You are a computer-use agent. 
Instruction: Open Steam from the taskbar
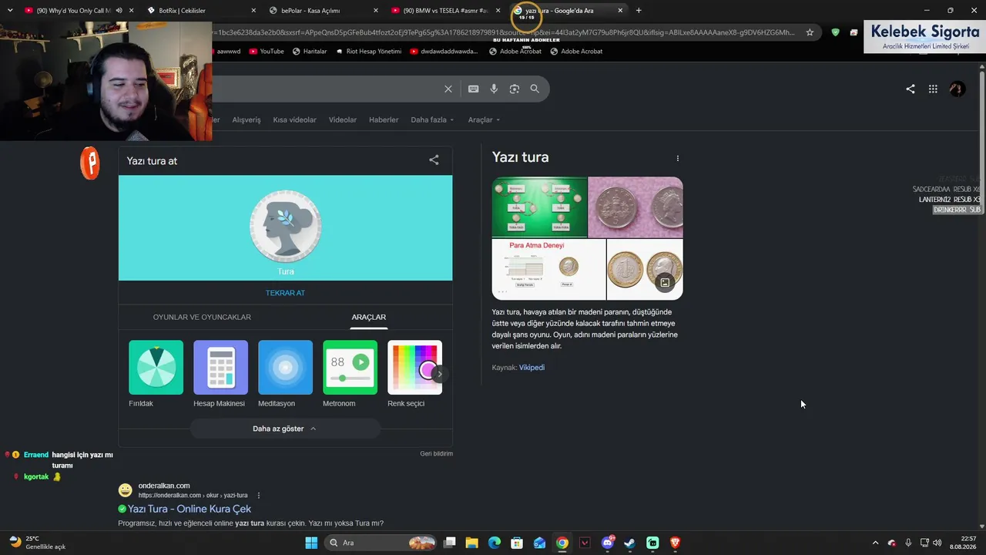pyautogui.click(x=629, y=543)
